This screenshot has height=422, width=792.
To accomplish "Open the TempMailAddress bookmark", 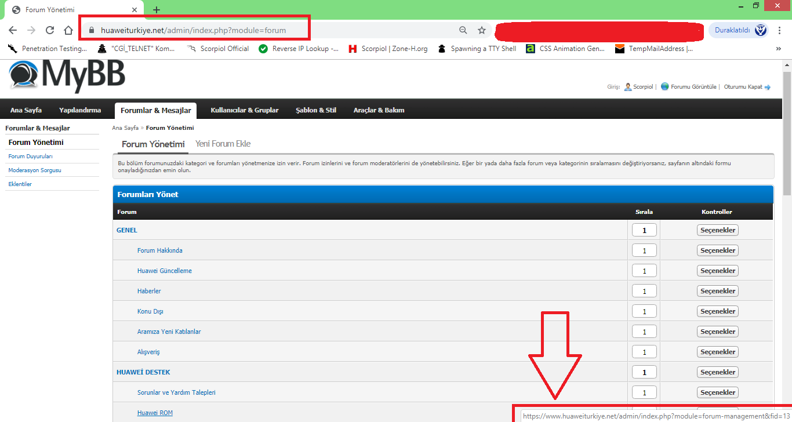I will [654, 49].
